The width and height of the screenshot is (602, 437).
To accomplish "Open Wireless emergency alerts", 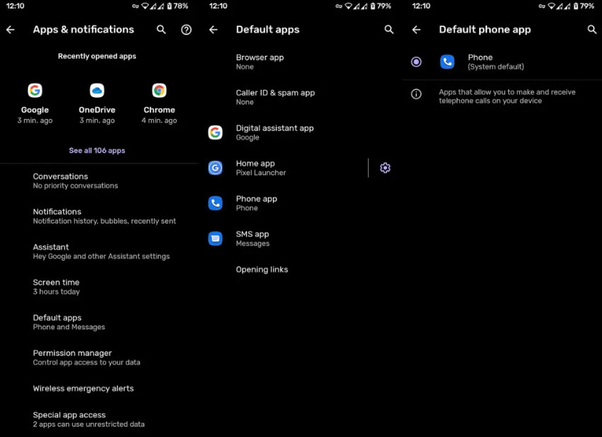I will pyautogui.click(x=99, y=388).
